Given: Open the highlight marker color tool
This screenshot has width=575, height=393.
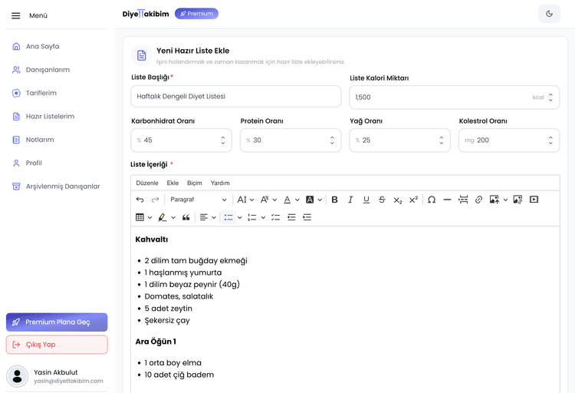Looking at the screenshot, I should 163,217.
